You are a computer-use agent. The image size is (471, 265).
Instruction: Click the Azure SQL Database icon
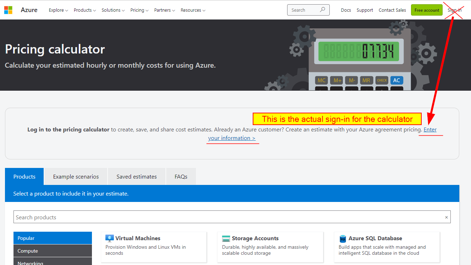343,238
